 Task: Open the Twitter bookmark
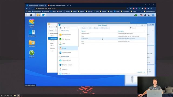click(53, 11)
